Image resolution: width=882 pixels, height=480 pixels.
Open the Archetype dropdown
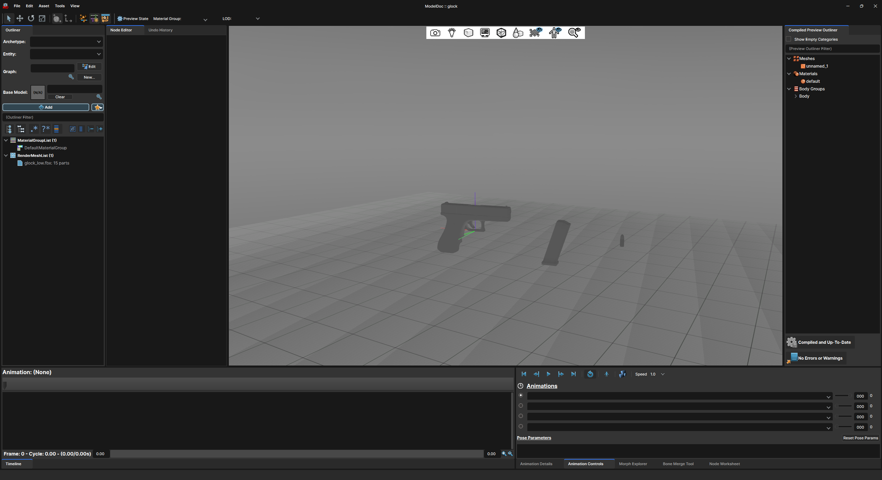pyautogui.click(x=66, y=42)
